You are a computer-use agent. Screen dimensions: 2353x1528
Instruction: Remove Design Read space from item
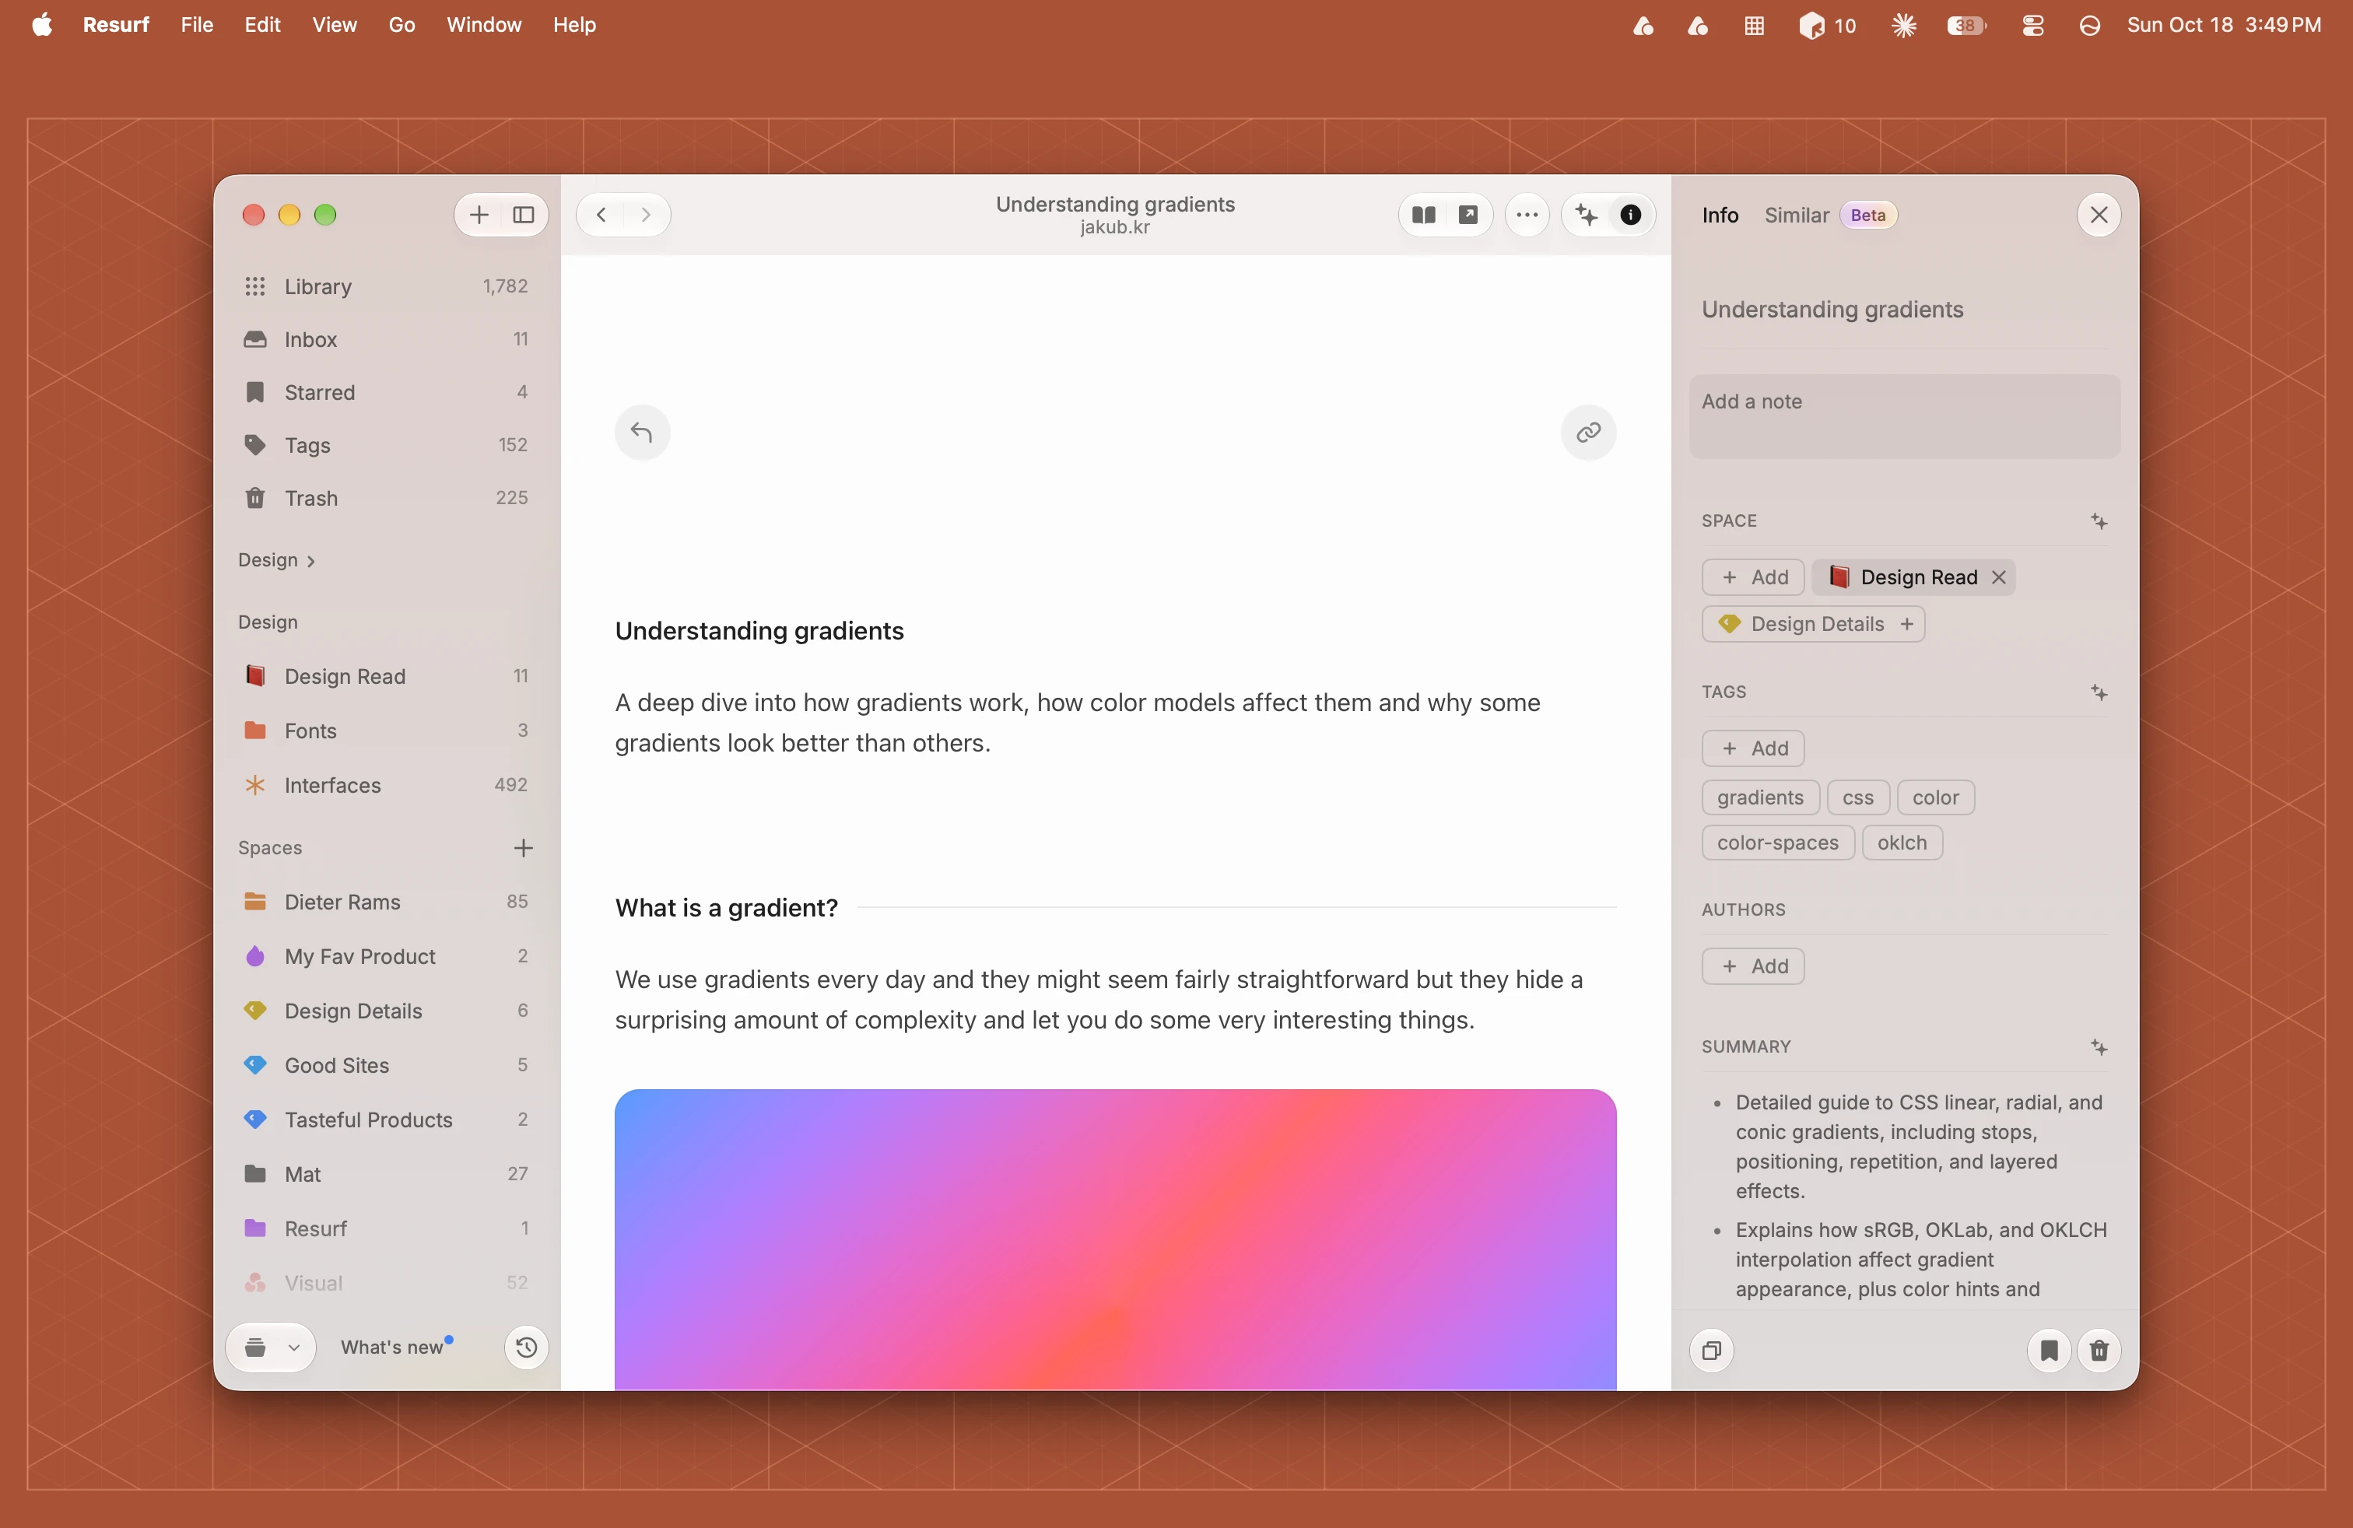pos(1998,577)
